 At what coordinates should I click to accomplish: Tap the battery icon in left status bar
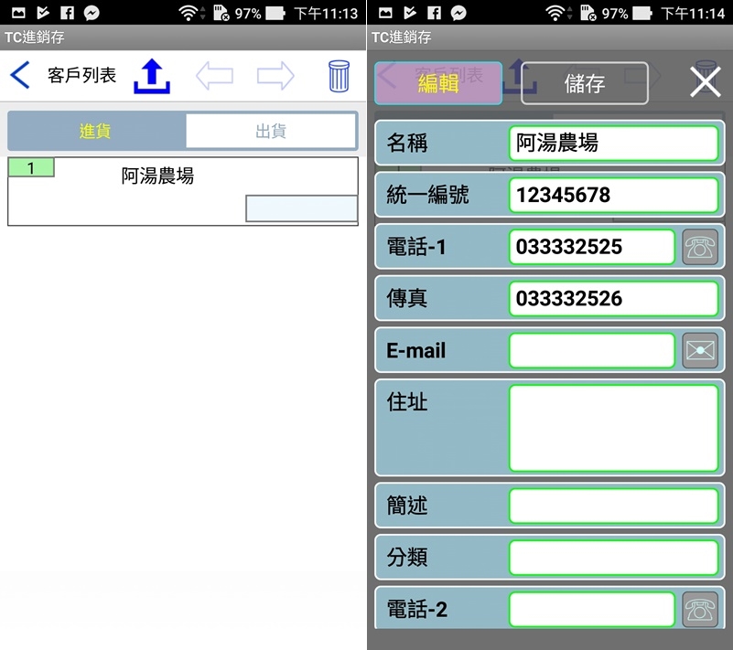click(275, 13)
